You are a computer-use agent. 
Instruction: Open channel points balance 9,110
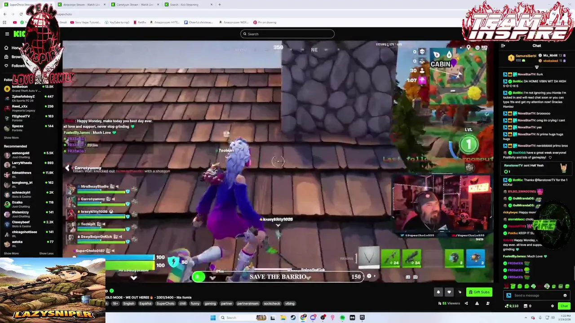tap(512, 306)
